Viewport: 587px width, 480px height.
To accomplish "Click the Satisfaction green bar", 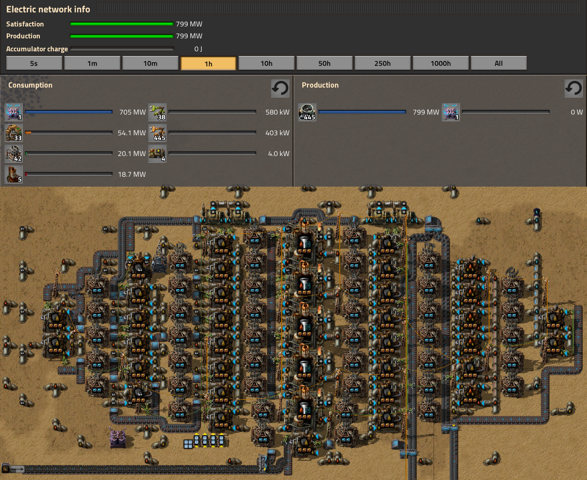I will pyautogui.click(x=122, y=24).
